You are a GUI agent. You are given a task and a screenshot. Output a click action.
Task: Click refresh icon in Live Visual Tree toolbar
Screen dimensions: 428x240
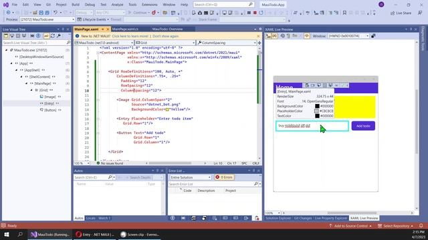[52, 36]
